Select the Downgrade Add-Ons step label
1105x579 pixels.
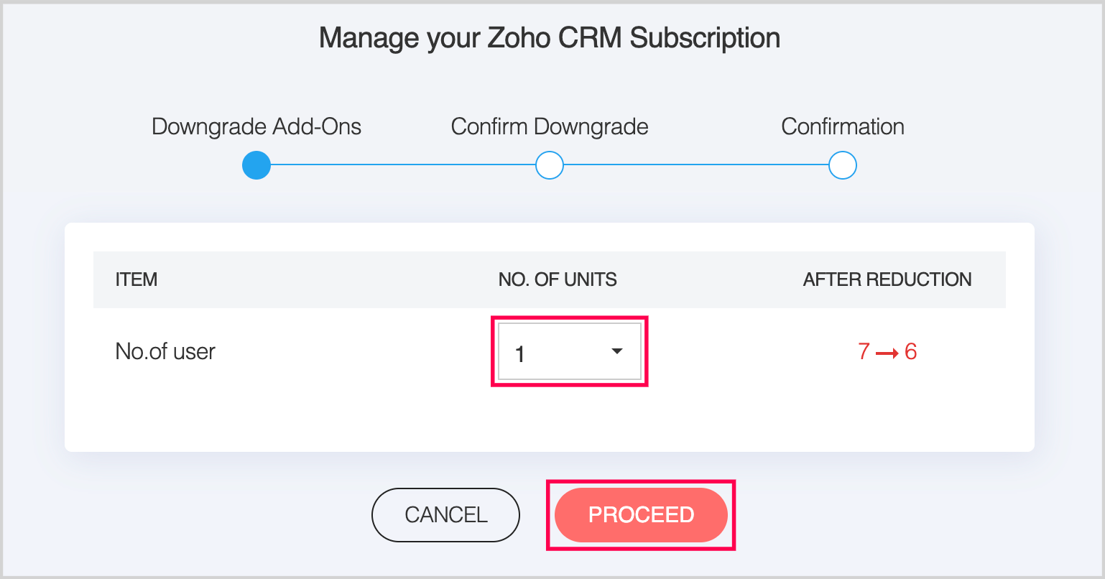256,127
